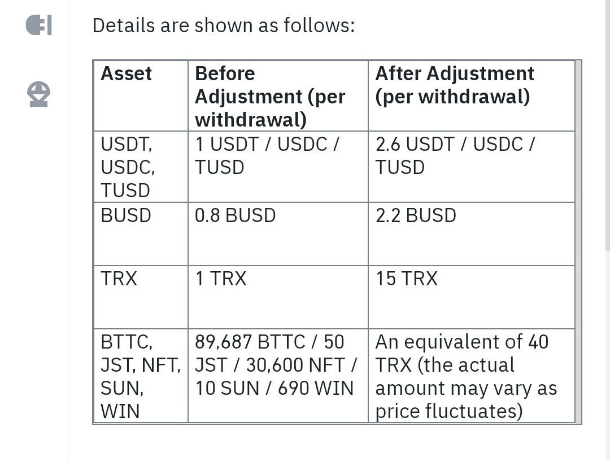Select the 'BTTC, JST, NFT, SUN, WIN' asset cell
Viewport: 610px width, 461px height.
[141, 376]
